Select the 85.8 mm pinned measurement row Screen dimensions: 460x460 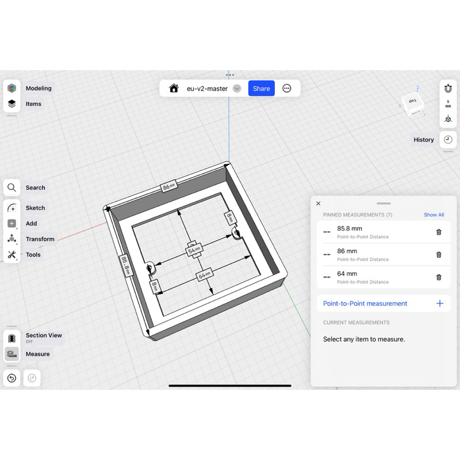pyautogui.click(x=384, y=232)
